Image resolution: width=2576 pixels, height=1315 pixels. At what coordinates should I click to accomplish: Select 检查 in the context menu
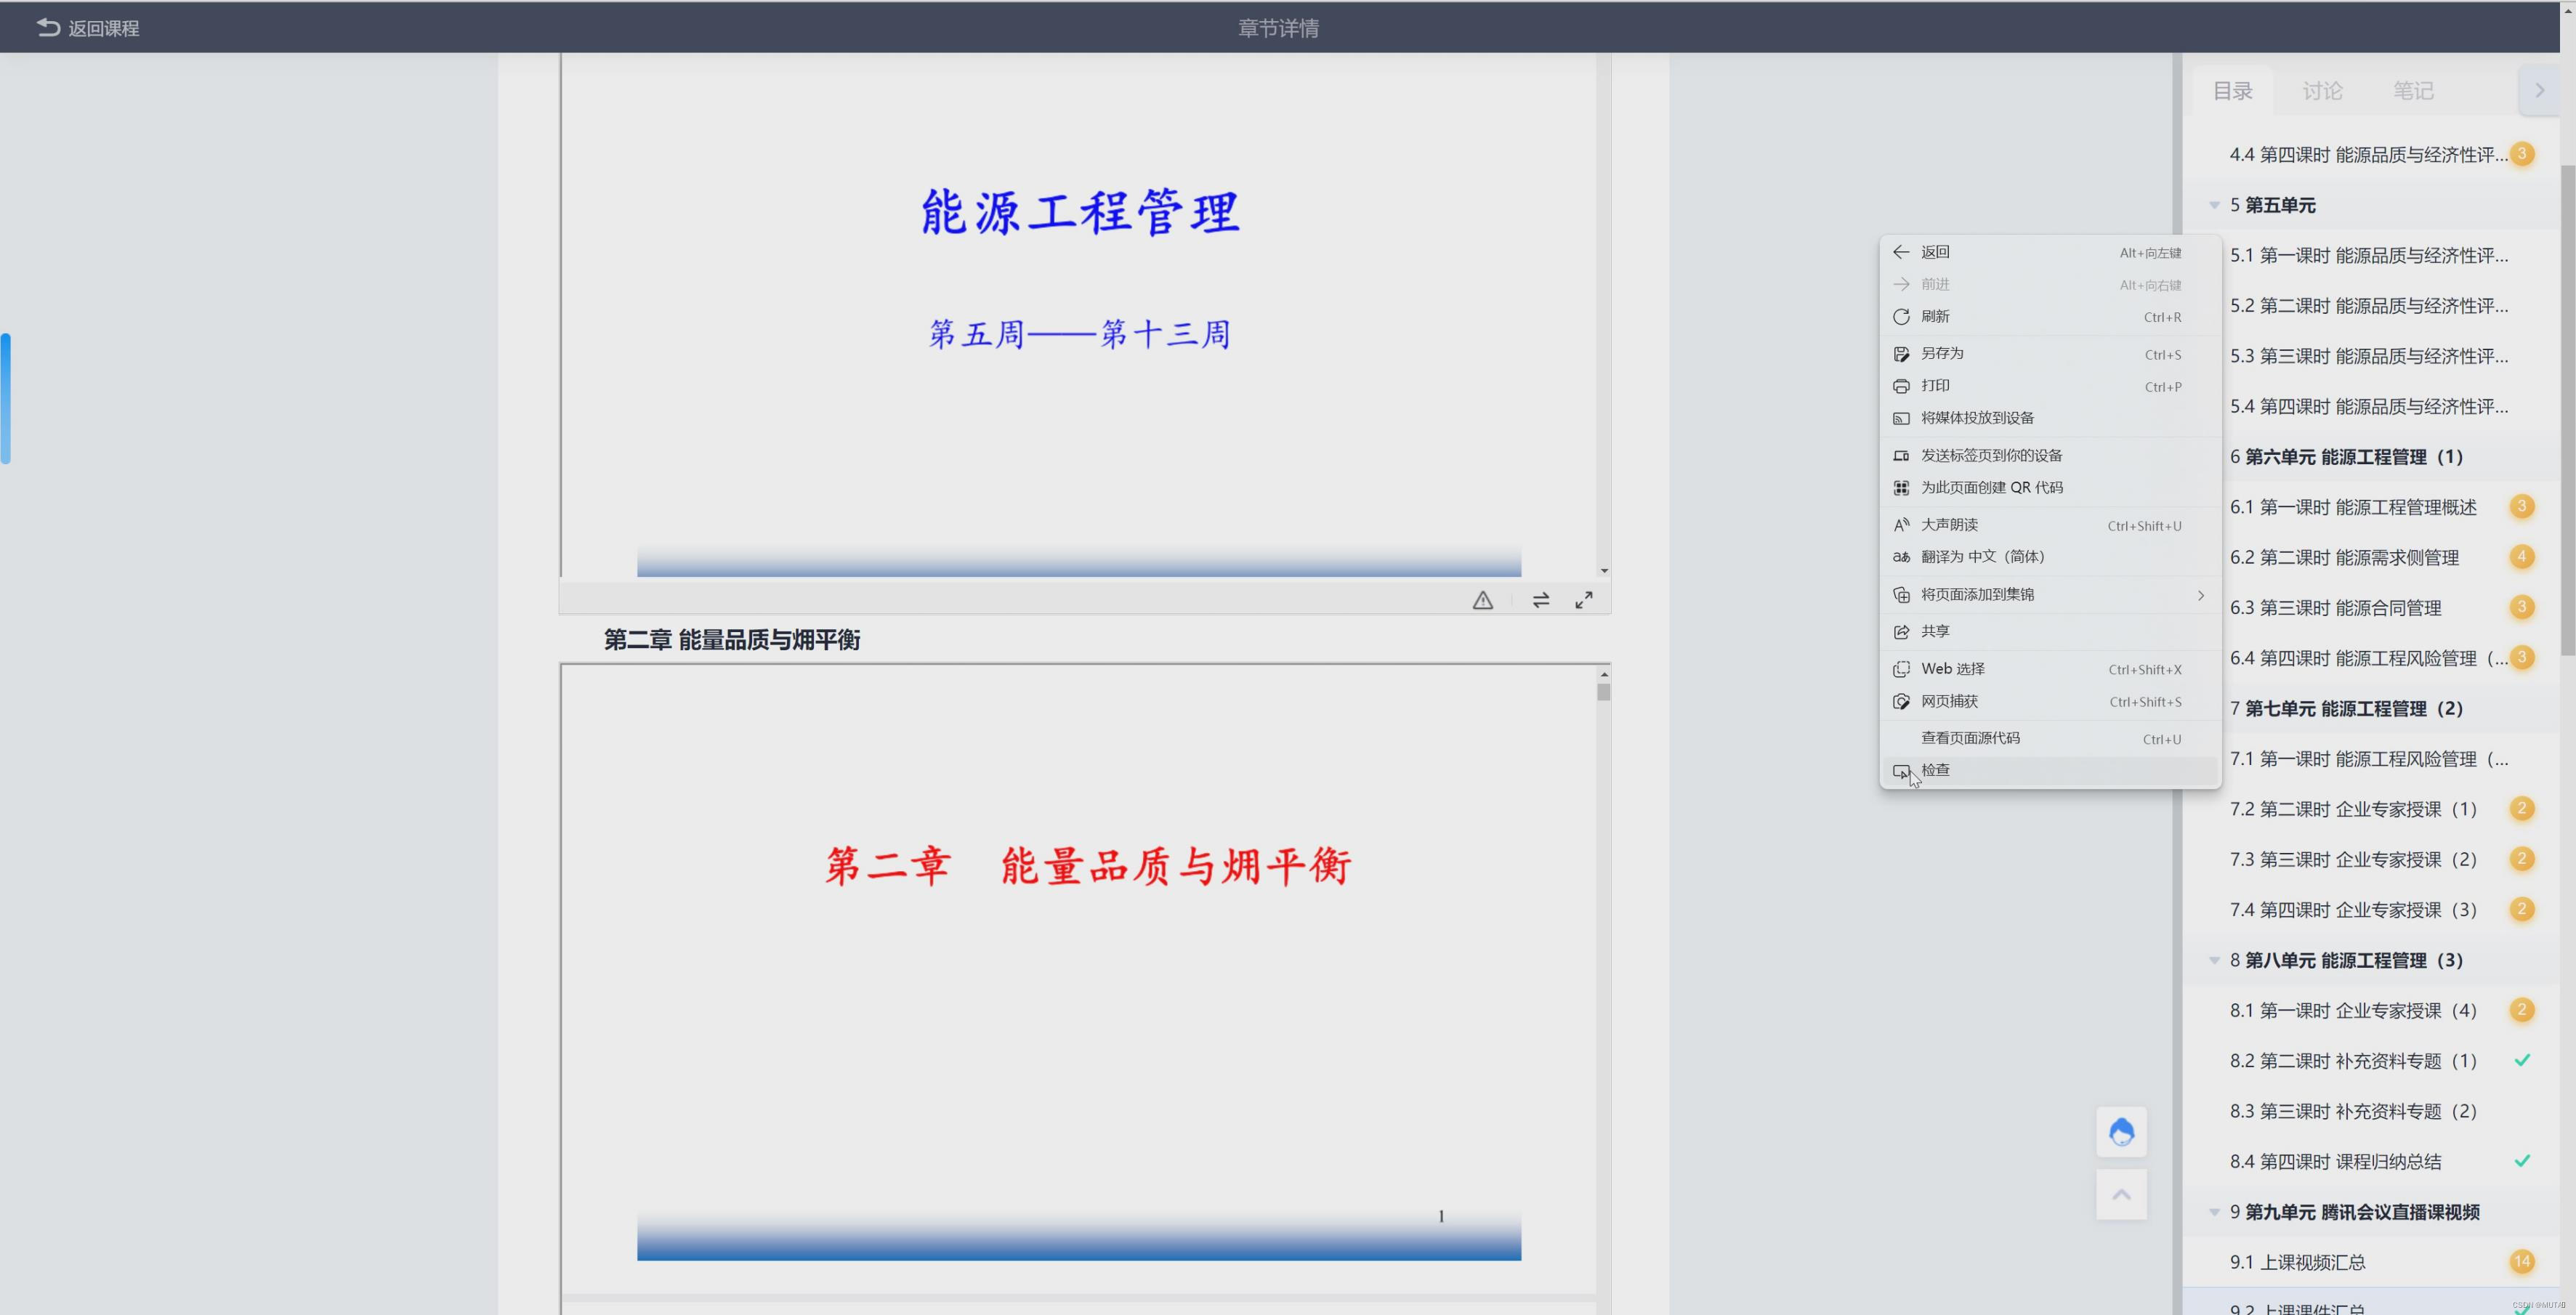pos(1935,770)
